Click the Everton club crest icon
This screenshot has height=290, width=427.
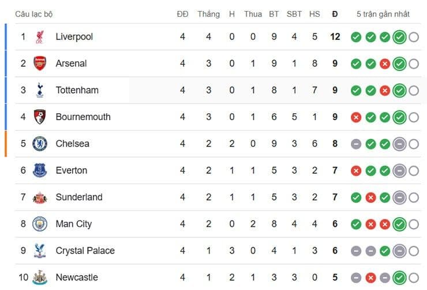coord(40,170)
